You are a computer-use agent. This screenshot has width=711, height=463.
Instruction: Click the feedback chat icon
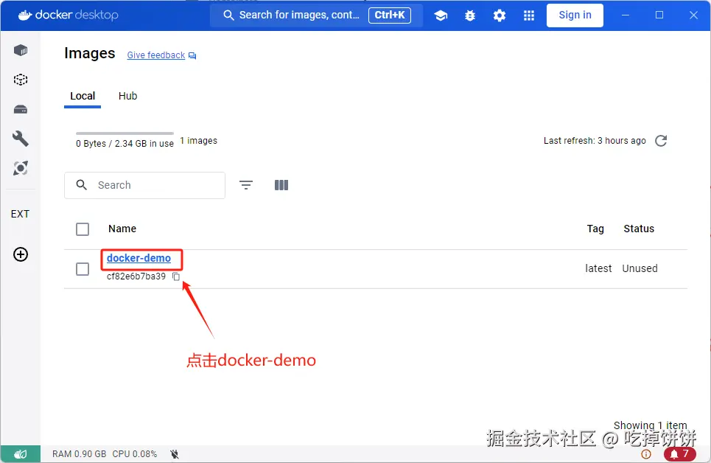192,55
